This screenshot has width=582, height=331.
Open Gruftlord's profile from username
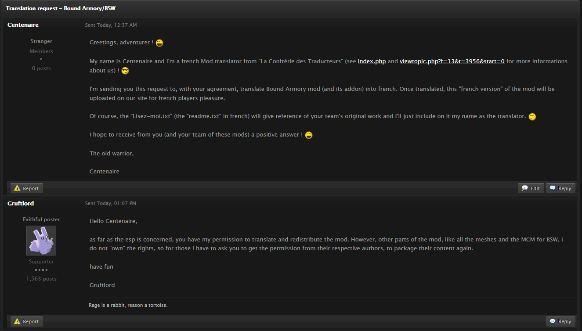coord(21,203)
